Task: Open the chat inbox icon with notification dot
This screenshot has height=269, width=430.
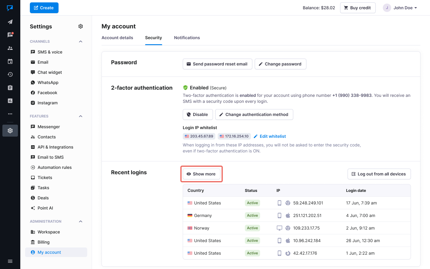Action: (x=10, y=35)
